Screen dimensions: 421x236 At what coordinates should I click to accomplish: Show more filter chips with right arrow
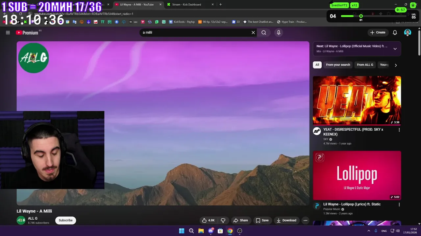(x=396, y=65)
